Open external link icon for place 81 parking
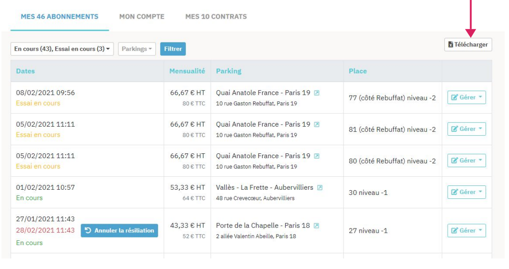 pyautogui.click(x=316, y=125)
